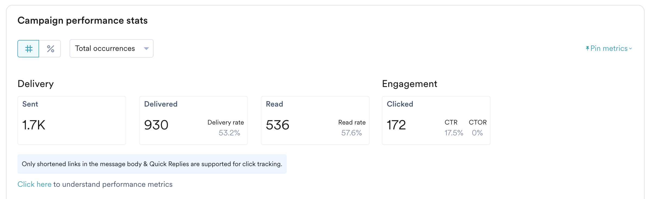The image size is (650, 199).
Task: Click the CTR 17.5% value
Action: (x=454, y=133)
